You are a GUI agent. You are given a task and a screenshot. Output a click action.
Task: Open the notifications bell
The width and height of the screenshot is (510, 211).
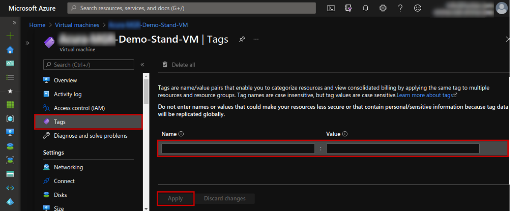coord(366,9)
